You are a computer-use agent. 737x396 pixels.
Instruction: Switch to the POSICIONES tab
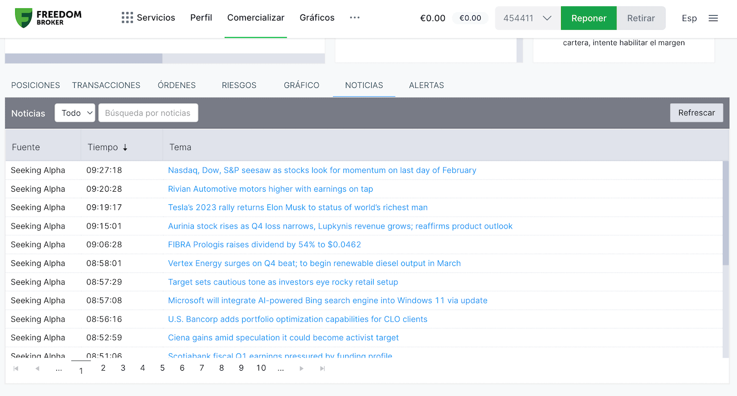click(36, 85)
